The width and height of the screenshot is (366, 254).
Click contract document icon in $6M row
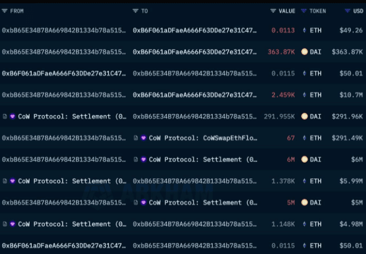pyautogui.click(x=136, y=159)
